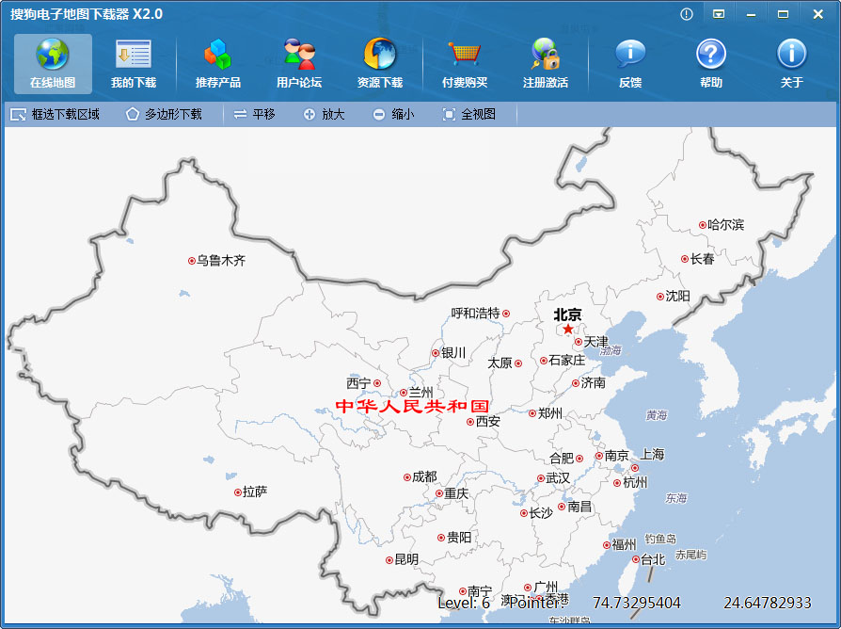Click the 长沙 city label
The width and height of the screenshot is (841, 629).
[x=541, y=513]
